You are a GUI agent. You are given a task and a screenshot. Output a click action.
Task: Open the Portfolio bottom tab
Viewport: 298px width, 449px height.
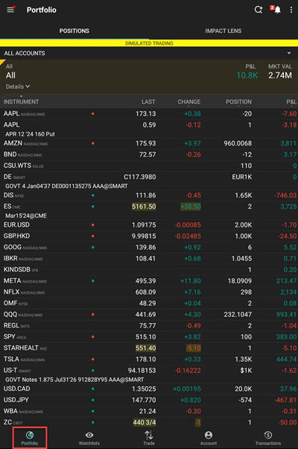coord(30,438)
